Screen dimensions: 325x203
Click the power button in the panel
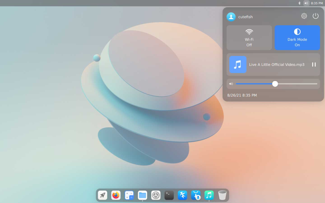[315, 16]
